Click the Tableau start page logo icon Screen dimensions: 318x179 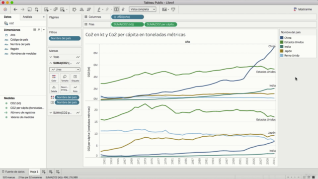[5, 9]
